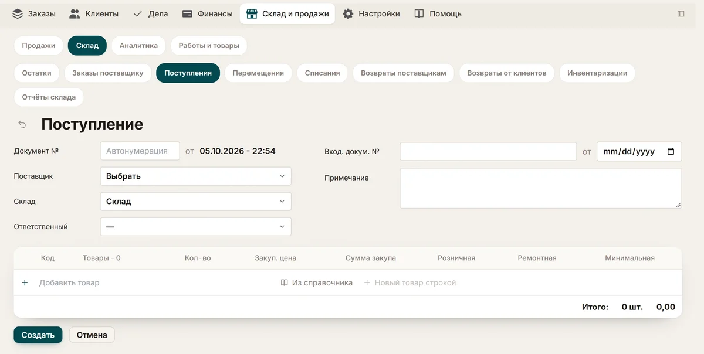Image resolution: width=704 pixels, height=354 pixels.
Task: Click the Ремонтная column header
Action: coord(537,258)
